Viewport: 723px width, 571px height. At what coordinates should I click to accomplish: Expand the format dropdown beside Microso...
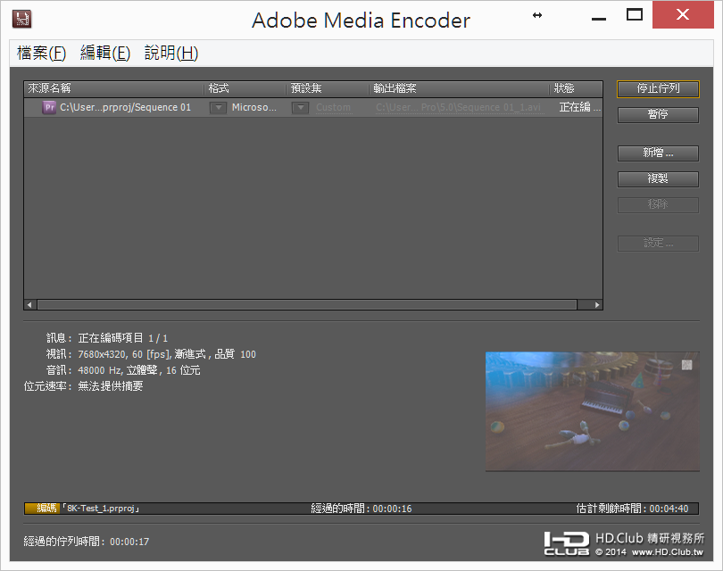point(218,108)
